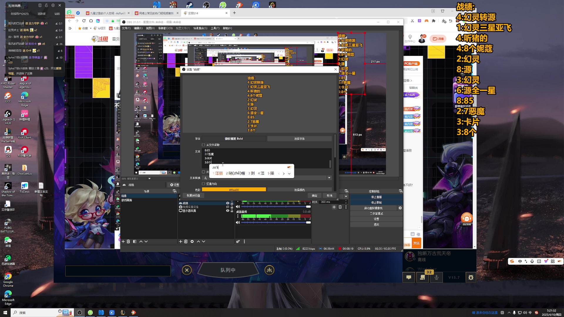Select IME candidate 泽丽
The image size is (564, 317).
218,173
